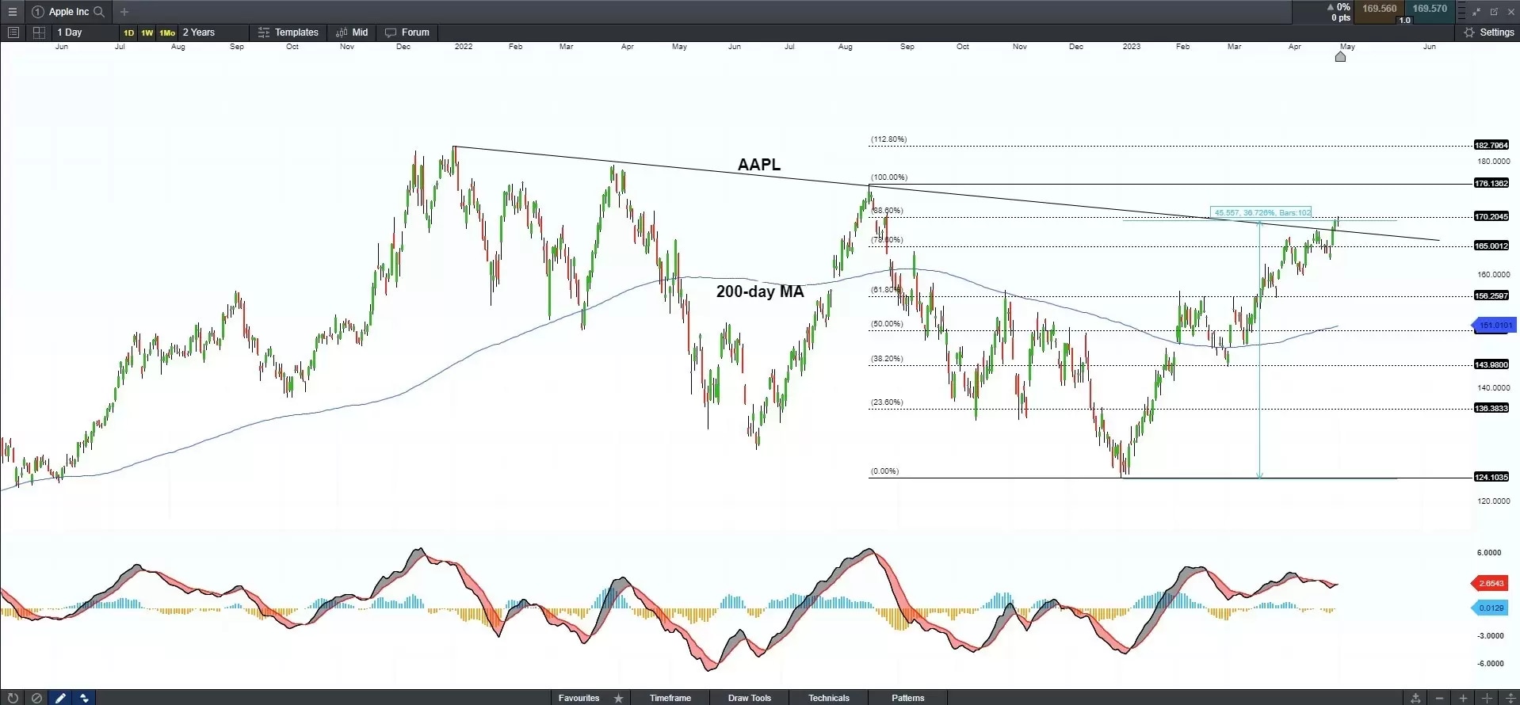Click the Apple Inc instrument tab
The height and width of the screenshot is (705, 1520).
pyautogui.click(x=68, y=12)
